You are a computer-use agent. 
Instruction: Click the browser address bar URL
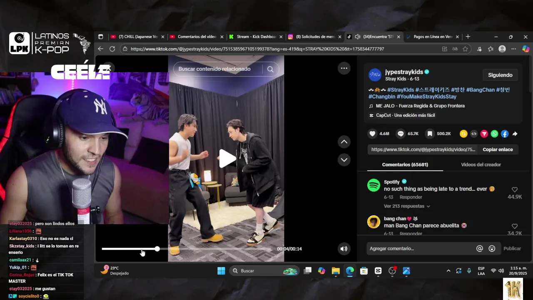(257, 49)
